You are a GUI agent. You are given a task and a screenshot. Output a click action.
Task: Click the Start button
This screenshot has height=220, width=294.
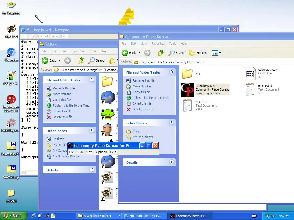[13, 216]
